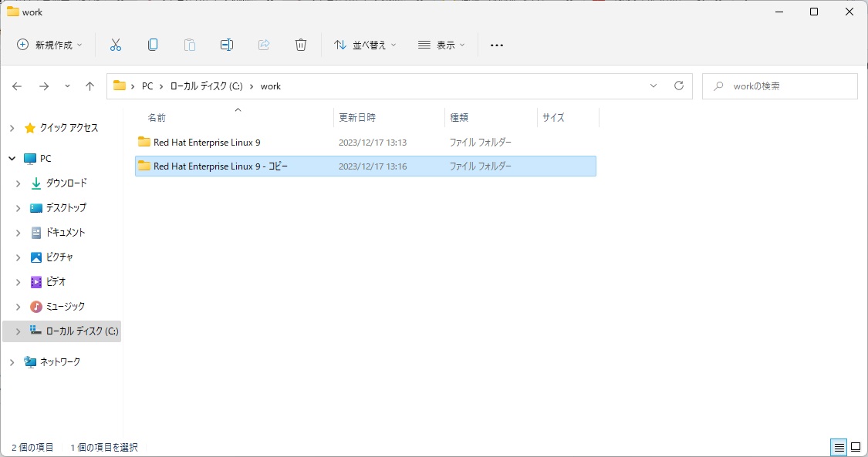Click the Cut scissors icon
868x457 pixels.
[115, 45]
